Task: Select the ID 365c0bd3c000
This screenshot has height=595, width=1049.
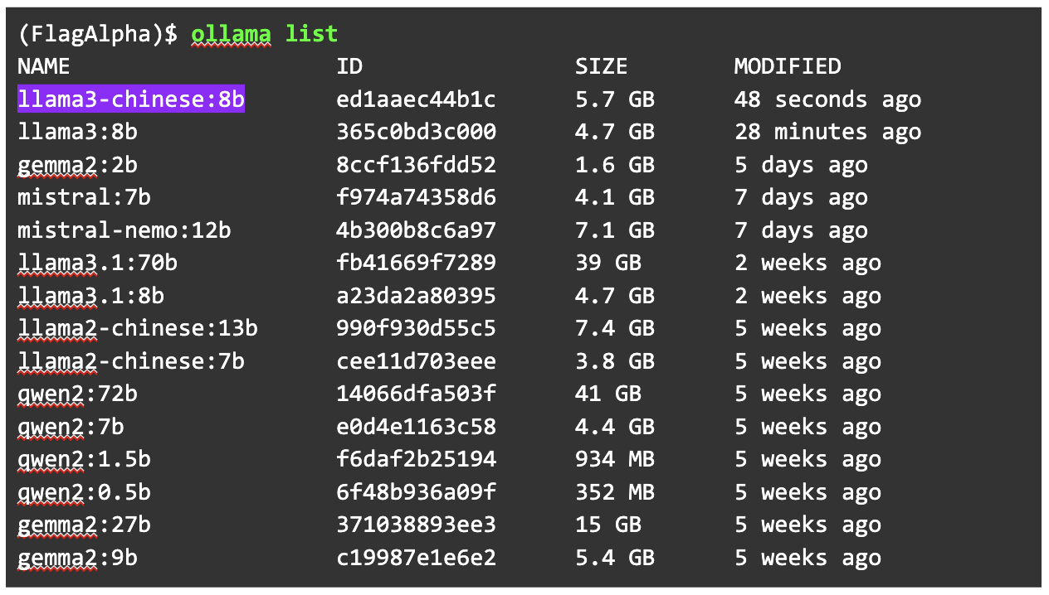Action: tap(416, 132)
